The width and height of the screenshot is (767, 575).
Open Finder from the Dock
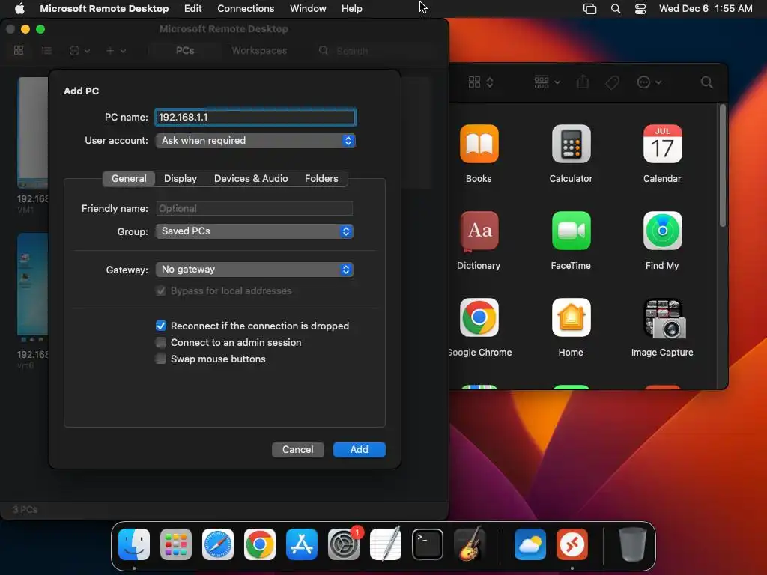tap(134, 544)
